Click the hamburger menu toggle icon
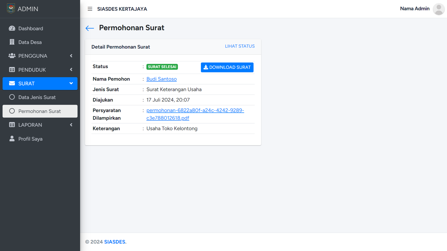This screenshot has height=251, width=447. click(90, 9)
